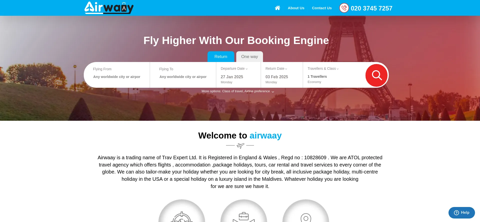Call the 020 3745 7257 number link

pos(371,8)
